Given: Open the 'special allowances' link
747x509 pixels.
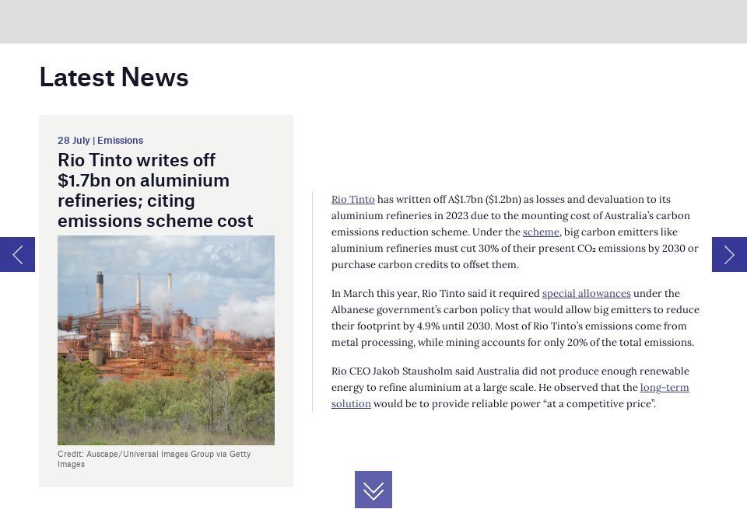Looking at the screenshot, I should 586,294.
